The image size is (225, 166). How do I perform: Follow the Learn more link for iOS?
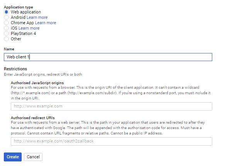[x=29, y=28]
